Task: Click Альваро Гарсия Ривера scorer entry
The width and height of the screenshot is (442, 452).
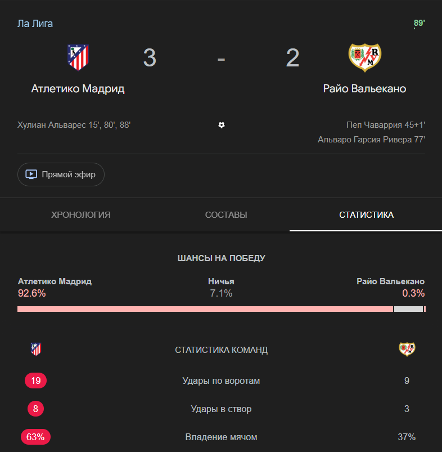Action: pos(371,140)
